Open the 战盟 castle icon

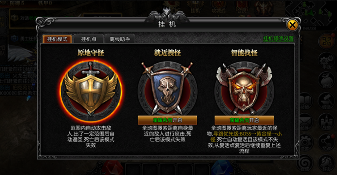point(326,122)
